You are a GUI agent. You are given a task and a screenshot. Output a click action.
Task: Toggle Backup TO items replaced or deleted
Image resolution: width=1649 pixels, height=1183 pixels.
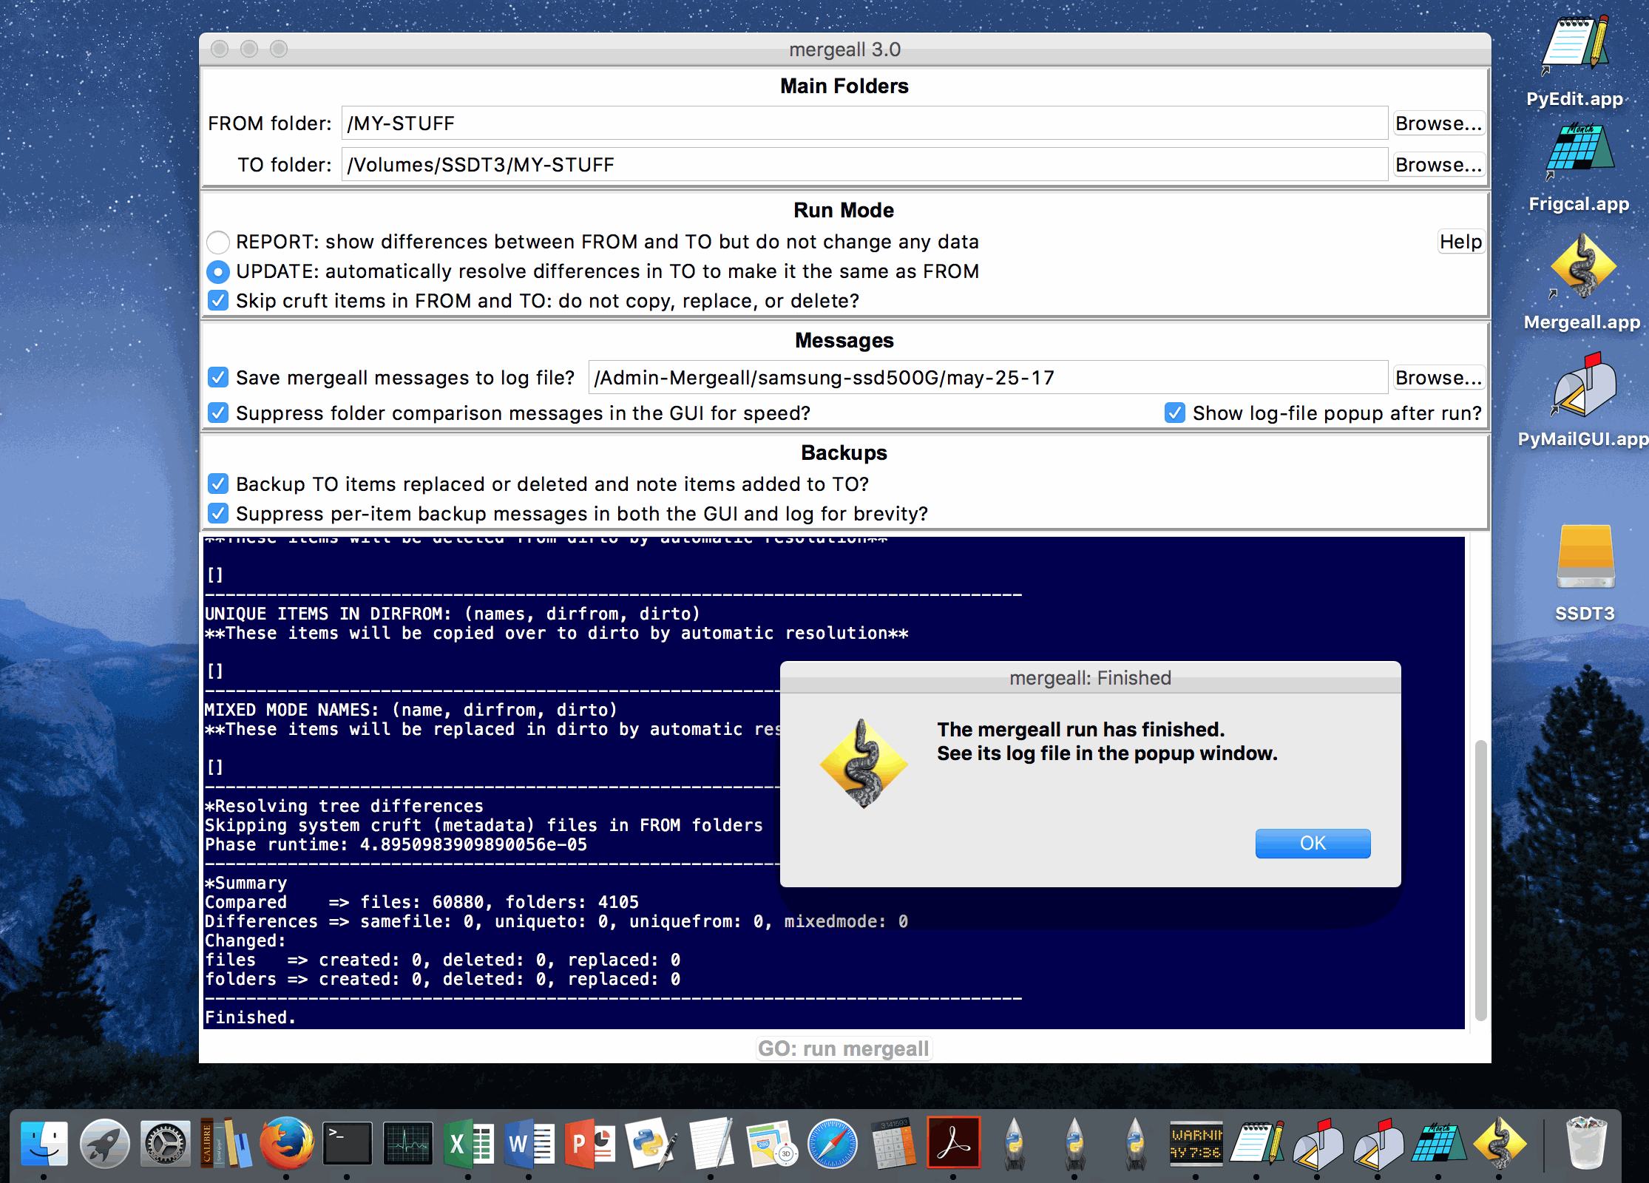(x=217, y=484)
